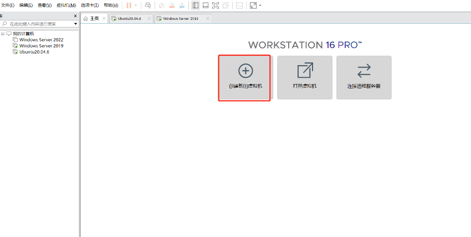The image size is (471, 237).
Task: Click 连接远程服务器 tile
Action: [364, 77]
